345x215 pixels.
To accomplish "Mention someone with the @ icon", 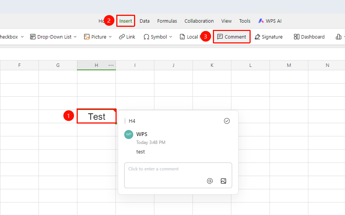I will 210,181.
